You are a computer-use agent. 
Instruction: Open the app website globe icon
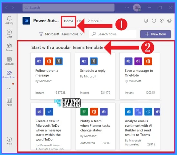(169, 21)
